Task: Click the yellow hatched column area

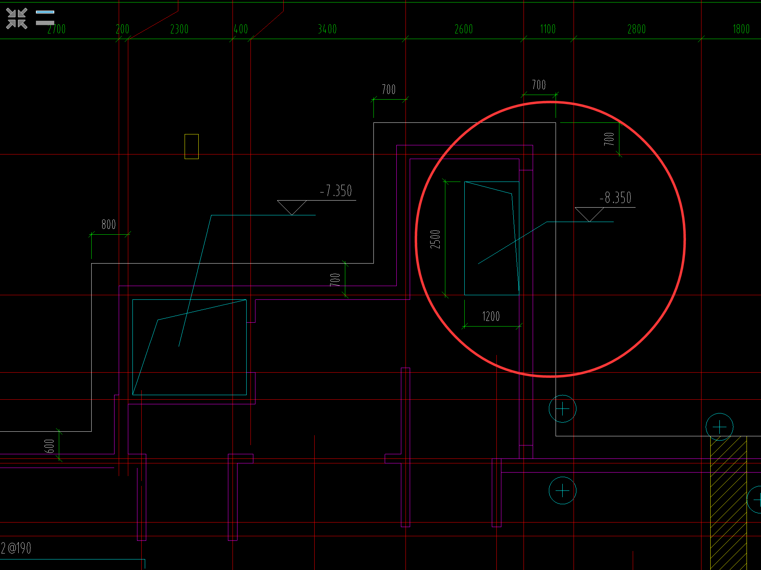Action: [729, 503]
